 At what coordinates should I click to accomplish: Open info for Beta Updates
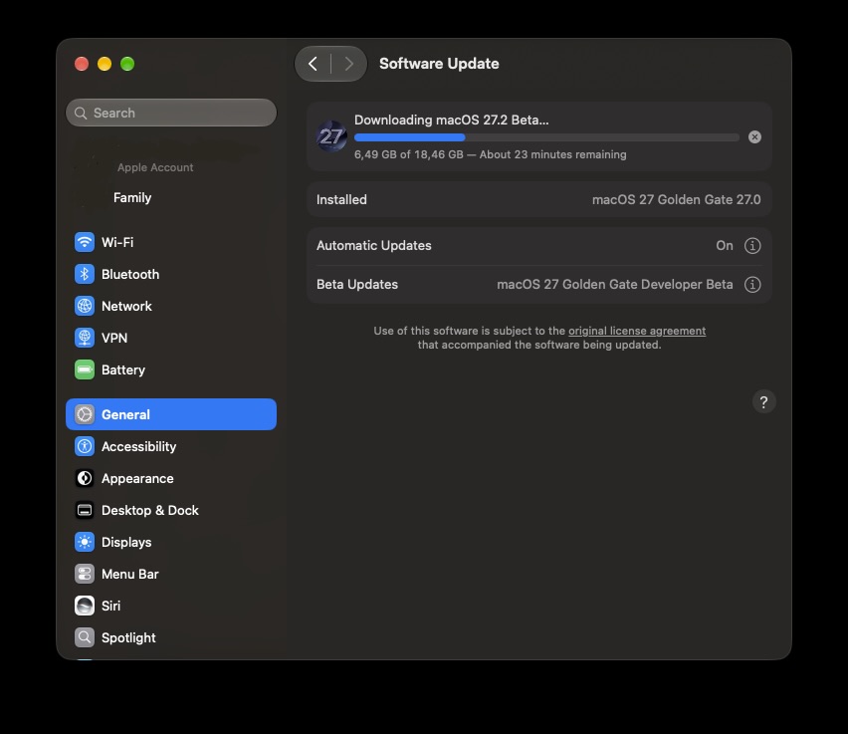752,285
